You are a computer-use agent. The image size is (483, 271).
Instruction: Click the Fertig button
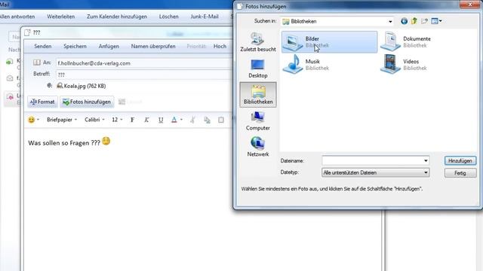click(x=460, y=173)
